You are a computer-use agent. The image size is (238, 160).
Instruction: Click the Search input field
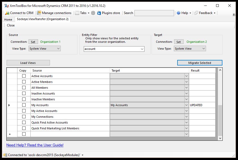pos(154,13)
